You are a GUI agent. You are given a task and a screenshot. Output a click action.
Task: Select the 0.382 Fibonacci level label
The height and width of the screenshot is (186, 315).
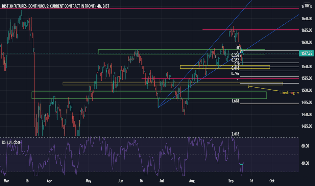click(235, 60)
